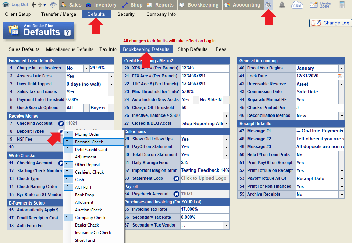The width and height of the screenshot is (352, 243).
Task: Open Sales Defaults tab
Action: coord(24,49)
